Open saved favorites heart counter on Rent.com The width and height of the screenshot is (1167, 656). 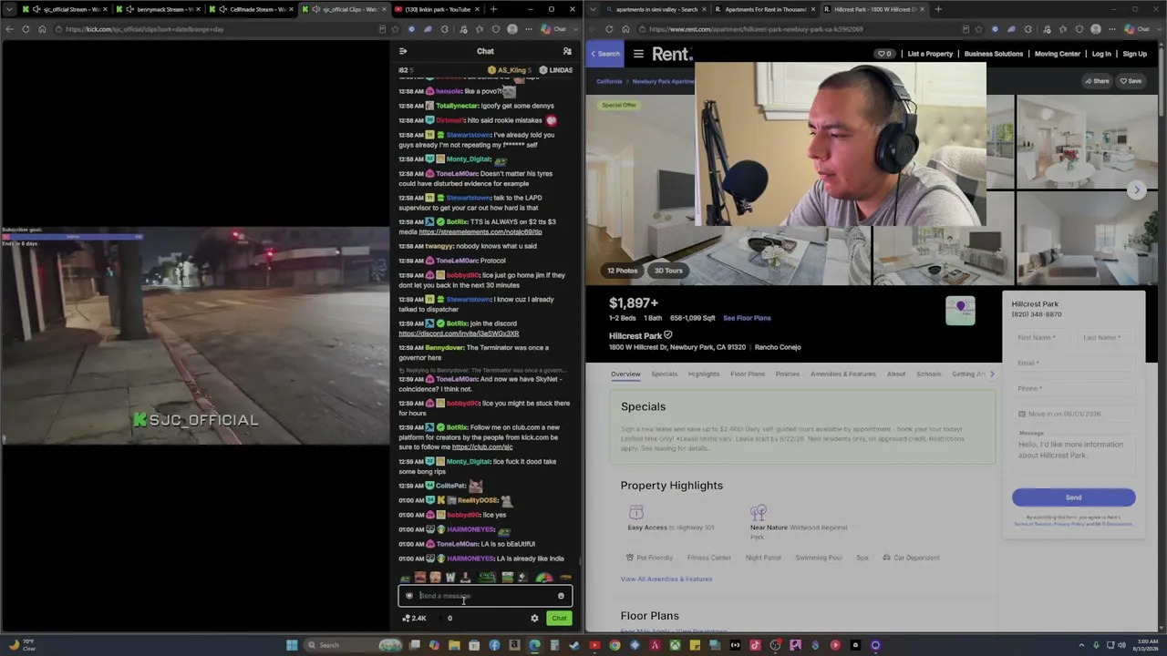(x=884, y=54)
